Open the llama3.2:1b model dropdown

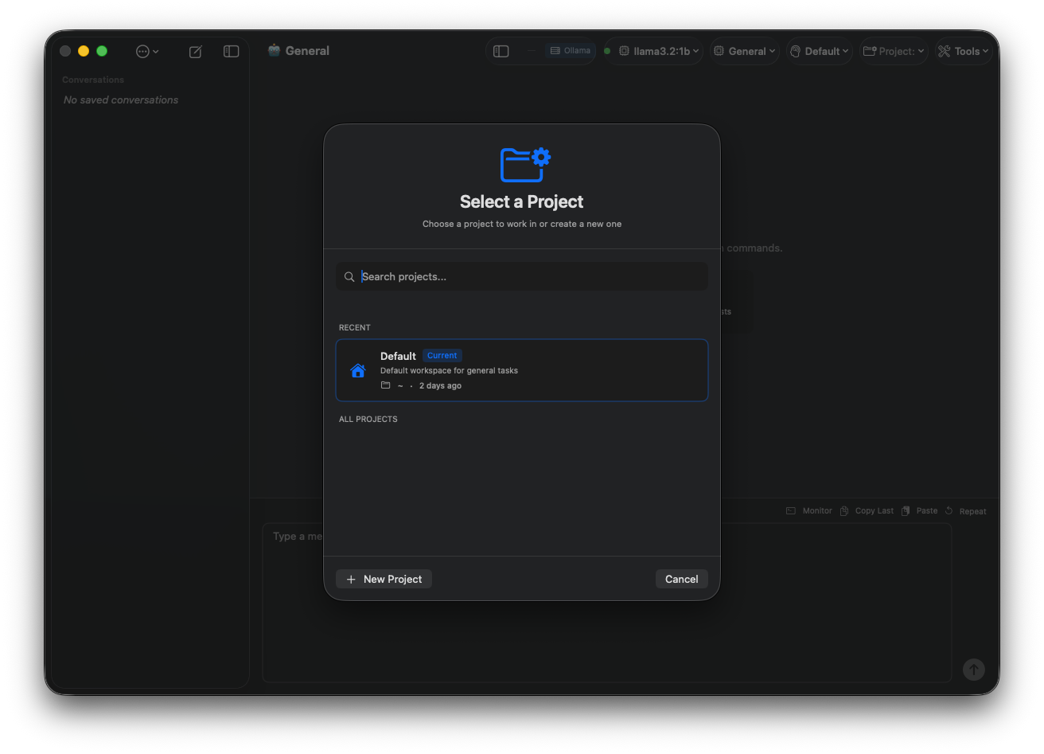coord(653,50)
